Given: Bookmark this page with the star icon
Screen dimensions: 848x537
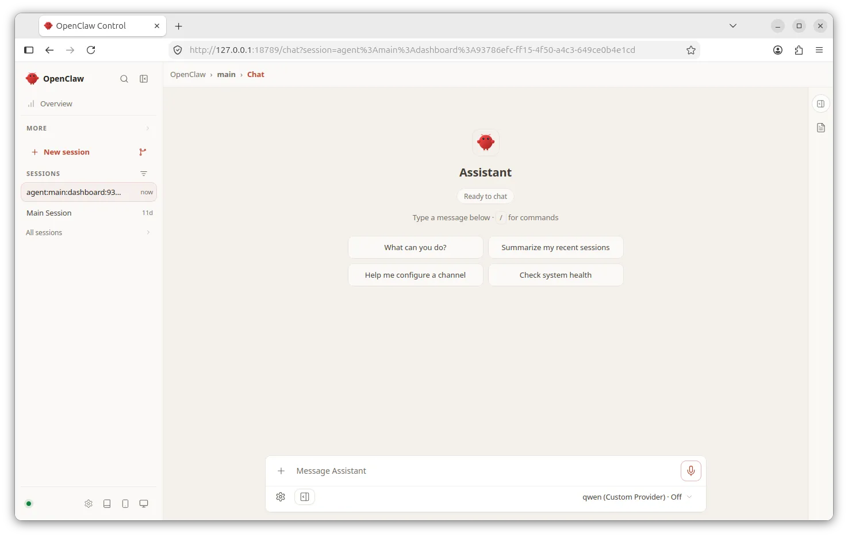Looking at the screenshot, I should [x=691, y=50].
